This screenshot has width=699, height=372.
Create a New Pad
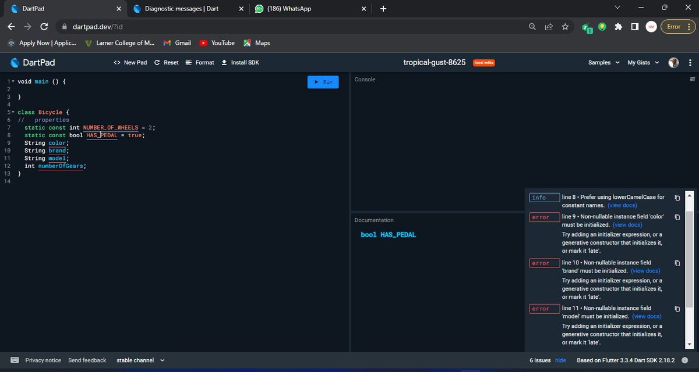point(130,62)
